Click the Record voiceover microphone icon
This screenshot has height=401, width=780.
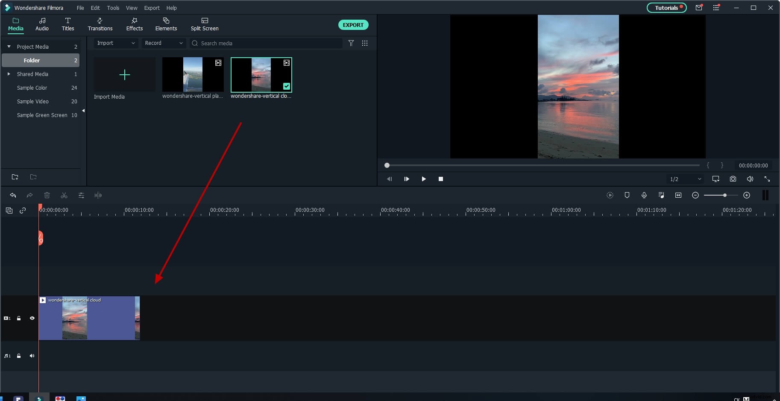point(644,195)
